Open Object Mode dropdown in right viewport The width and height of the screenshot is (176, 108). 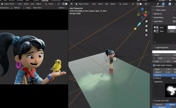tap(83, 4)
